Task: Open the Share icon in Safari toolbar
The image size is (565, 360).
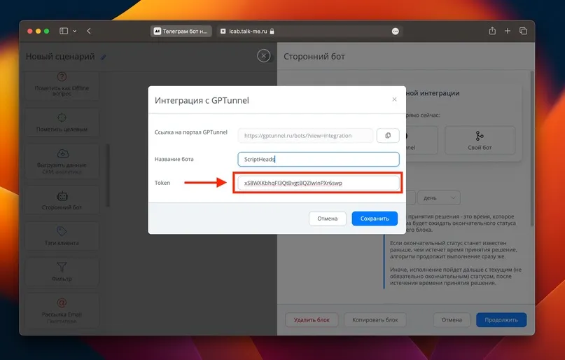Action: (x=492, y=31)
